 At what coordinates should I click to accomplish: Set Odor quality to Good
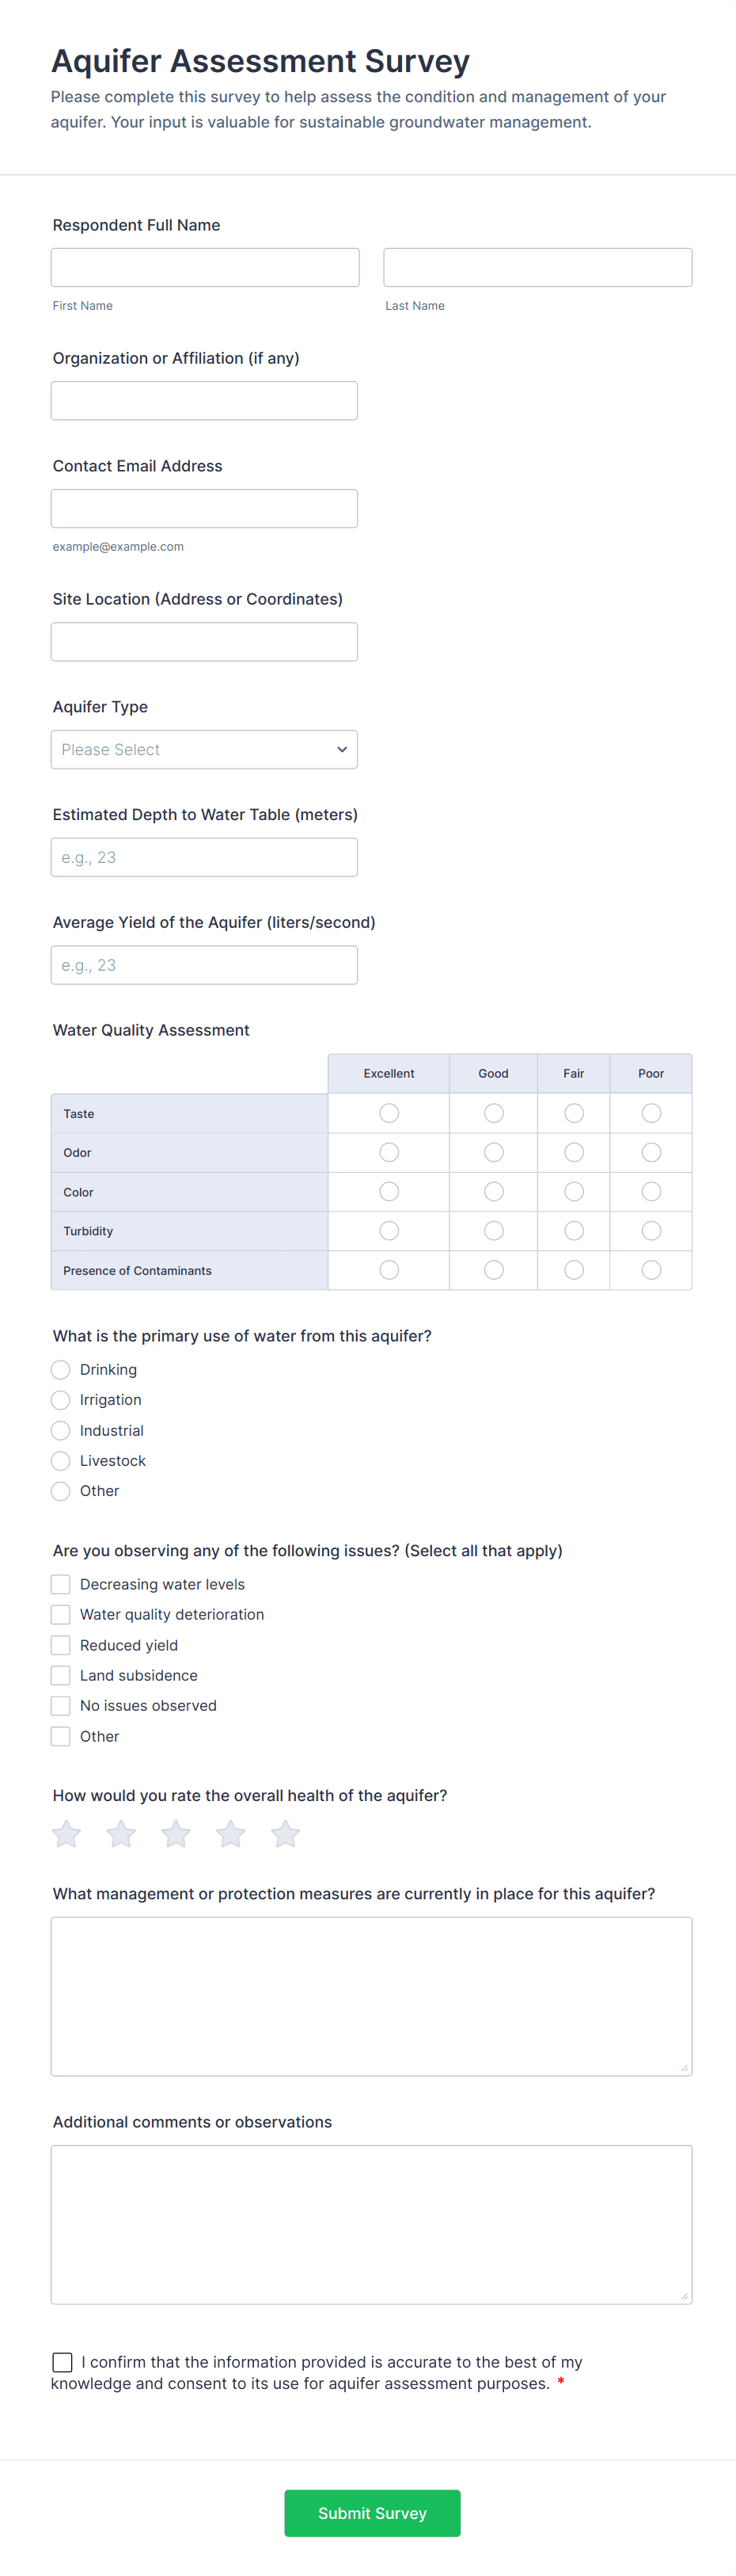pyautogui.click(x=493, y=1153)
